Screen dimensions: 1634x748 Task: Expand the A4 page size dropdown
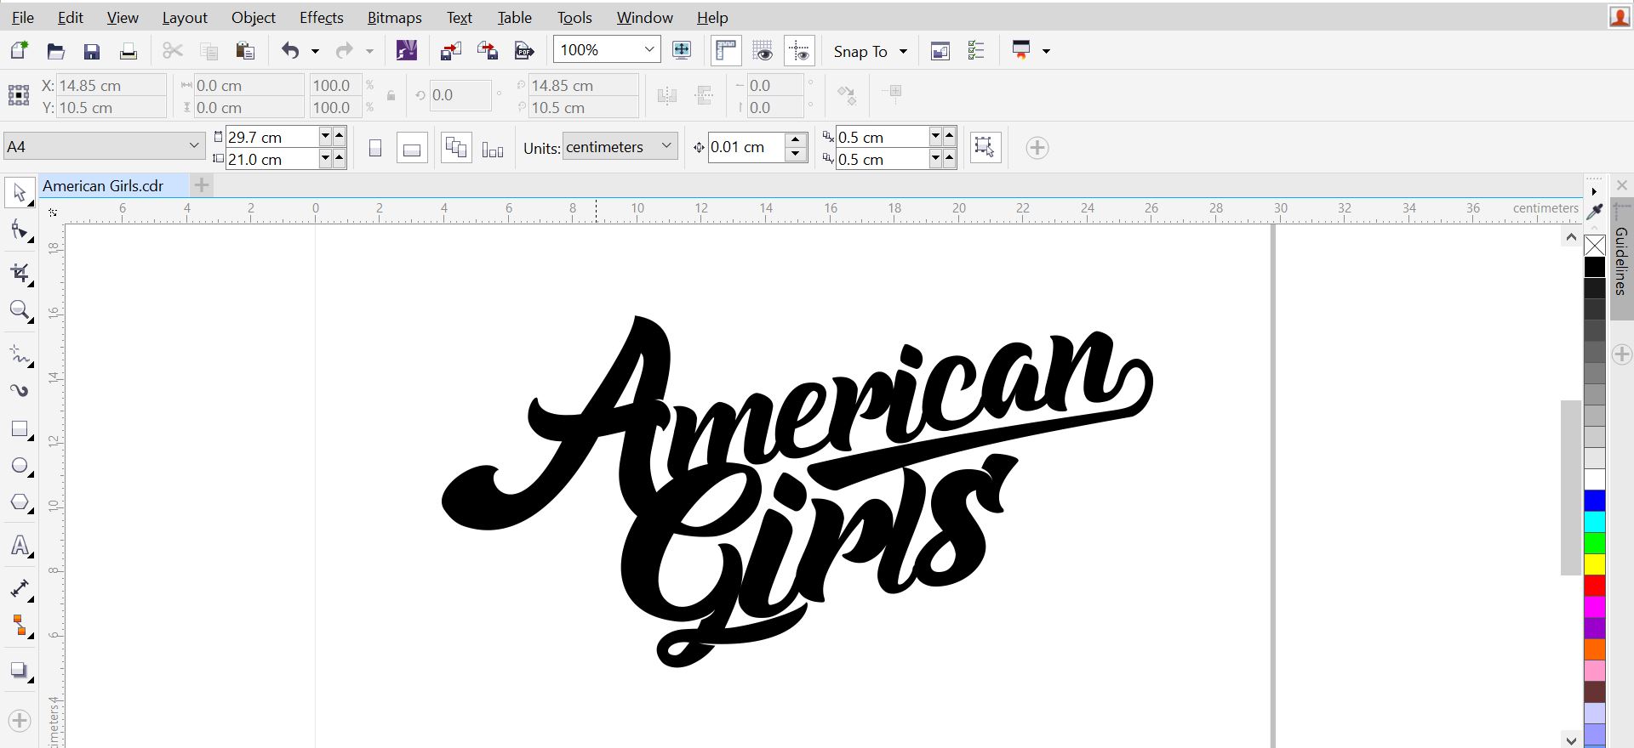pyautogui.click(x=194, y=146)
